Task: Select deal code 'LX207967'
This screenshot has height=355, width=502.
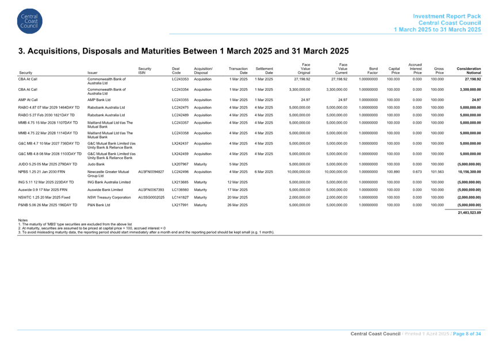Action: point(180,165)
